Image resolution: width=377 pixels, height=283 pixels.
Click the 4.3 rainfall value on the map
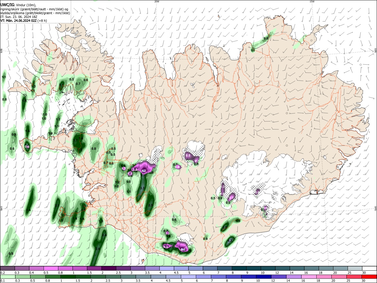tap(230, 241)
